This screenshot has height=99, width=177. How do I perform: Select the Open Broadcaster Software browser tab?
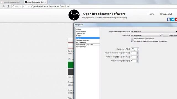point(35,2)
